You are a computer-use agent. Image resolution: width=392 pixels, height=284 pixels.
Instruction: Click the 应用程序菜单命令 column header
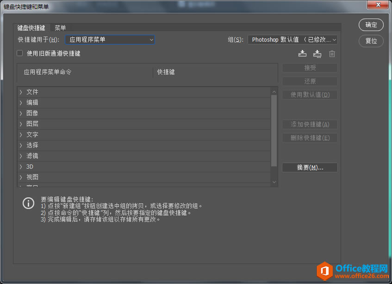click(x=48, y=72)
